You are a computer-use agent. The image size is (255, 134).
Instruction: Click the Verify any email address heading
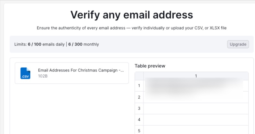[132, 15]
